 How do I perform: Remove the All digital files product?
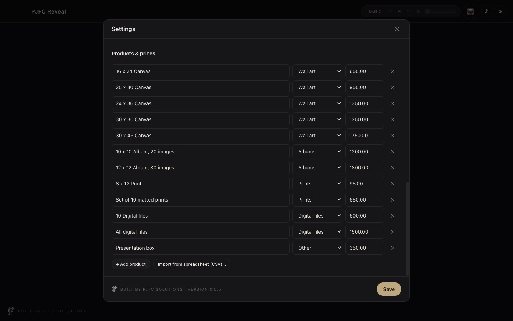[393, 232]
